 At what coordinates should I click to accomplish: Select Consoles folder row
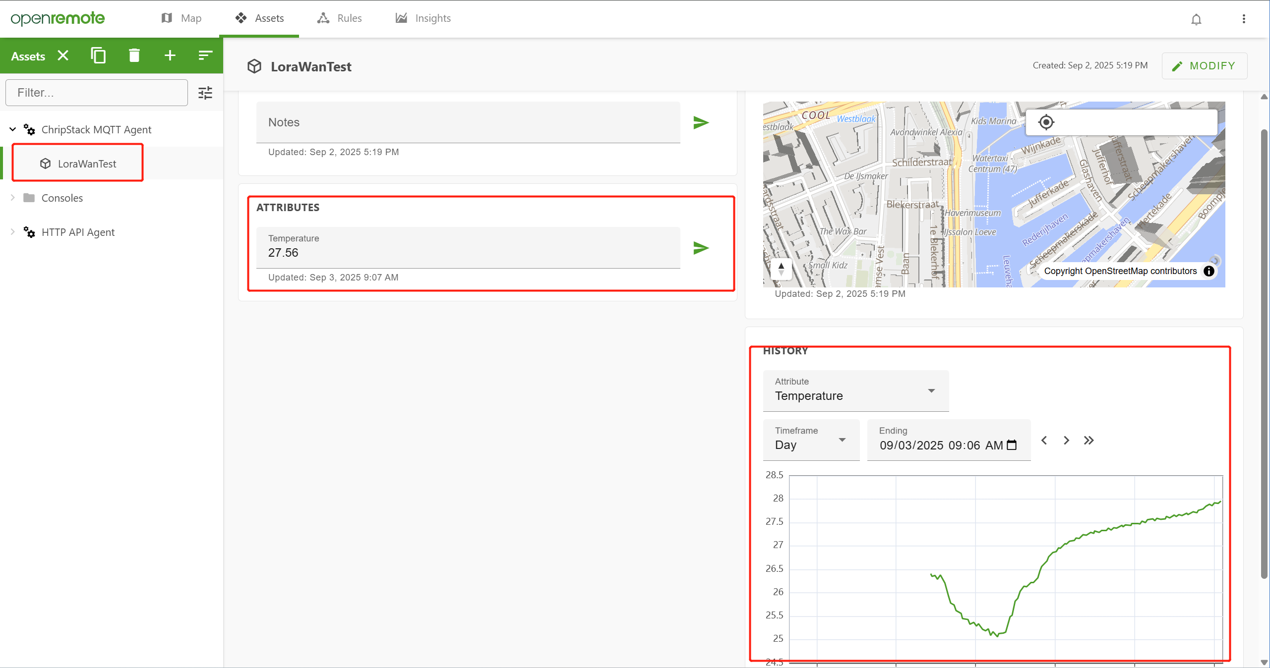pos(62,198)
